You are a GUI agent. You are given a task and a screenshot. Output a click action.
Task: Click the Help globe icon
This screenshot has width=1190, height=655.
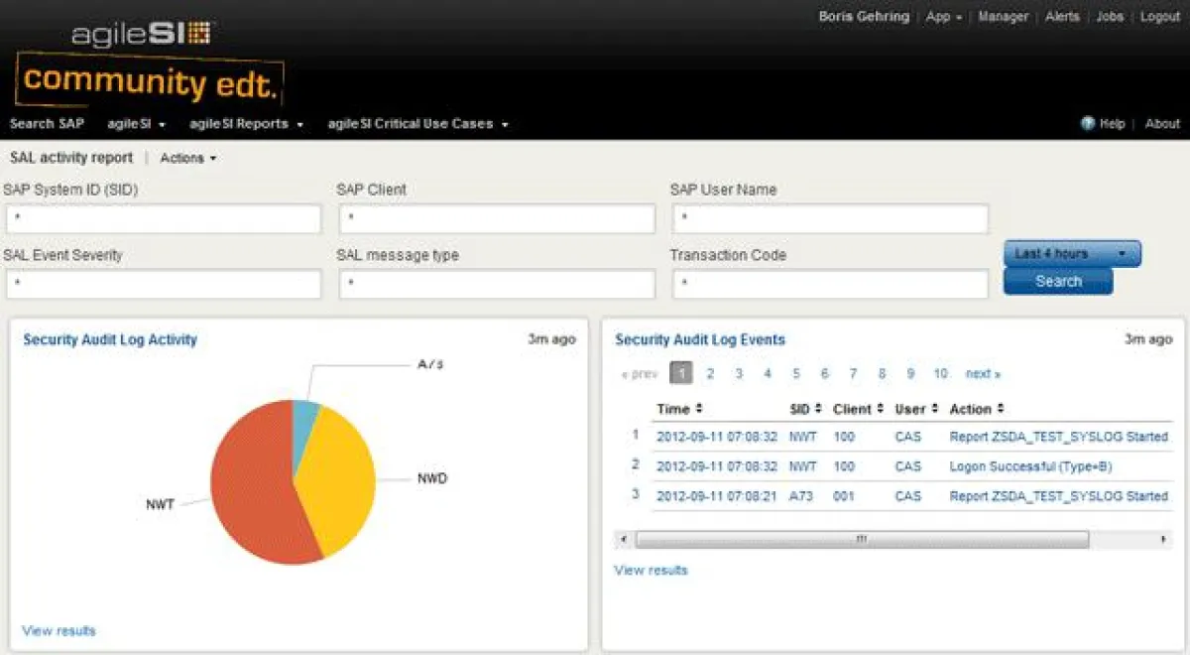coord(1089,123)
